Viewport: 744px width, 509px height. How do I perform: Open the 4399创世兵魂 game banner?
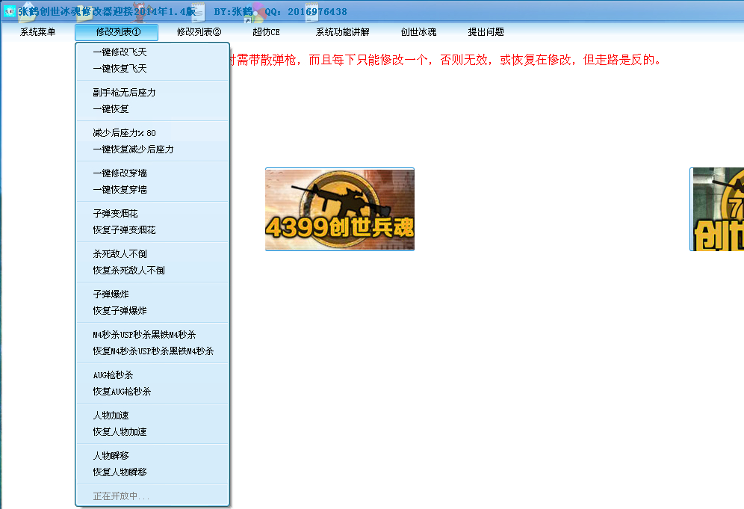coord(340,209)
